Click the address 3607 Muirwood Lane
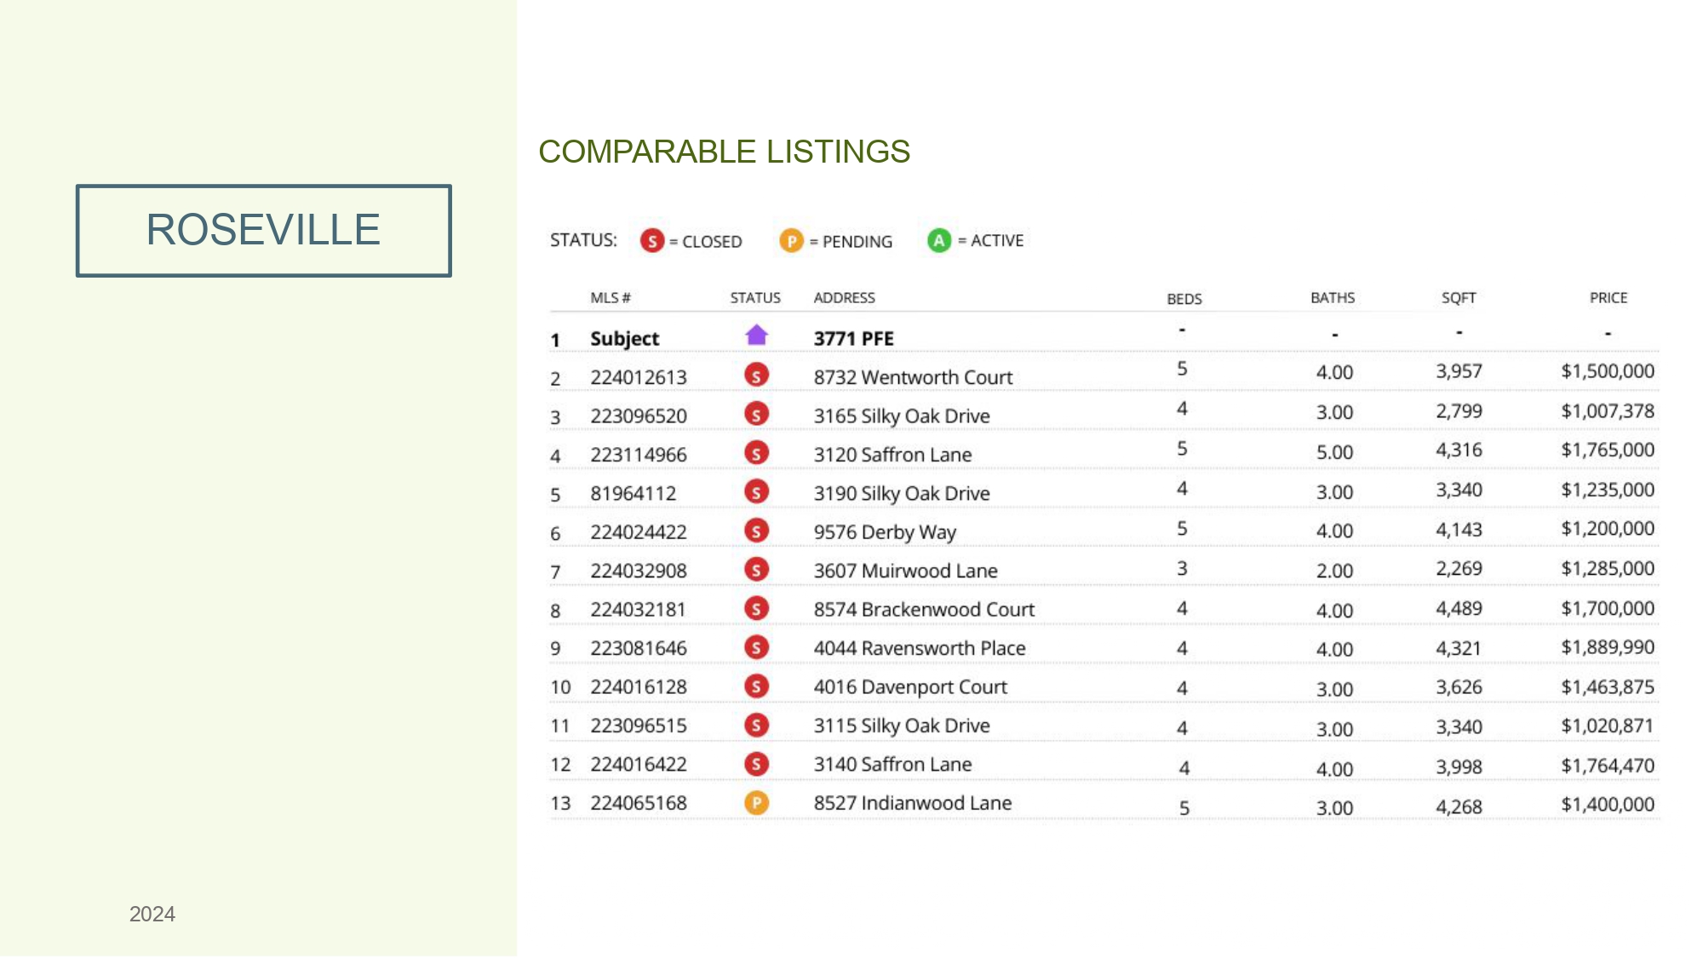The width and height of the screenshot is (1703, 958). point(905,571)
